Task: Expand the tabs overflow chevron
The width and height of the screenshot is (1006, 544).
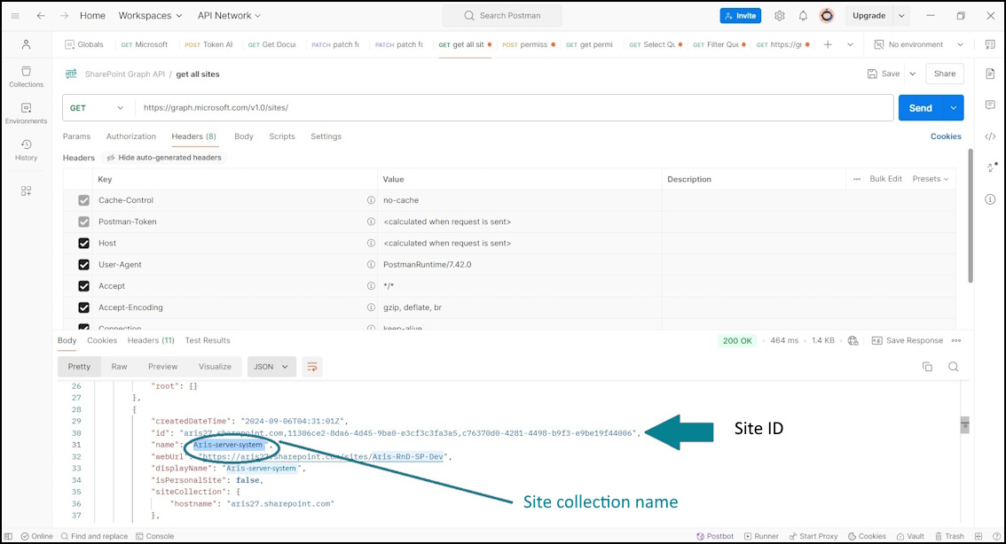Action: [x=850, y=44]
